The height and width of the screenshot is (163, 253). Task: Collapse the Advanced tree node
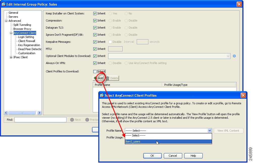click(6, 21)
